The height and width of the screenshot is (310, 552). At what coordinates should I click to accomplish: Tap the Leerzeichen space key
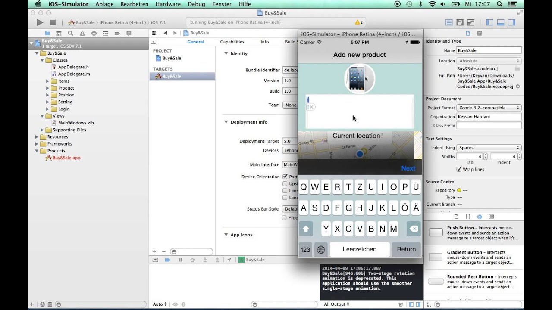[359, 249]
